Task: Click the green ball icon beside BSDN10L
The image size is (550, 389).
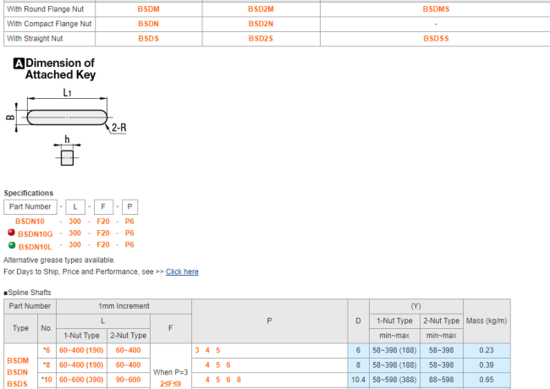Action: [x=11, y=245]
